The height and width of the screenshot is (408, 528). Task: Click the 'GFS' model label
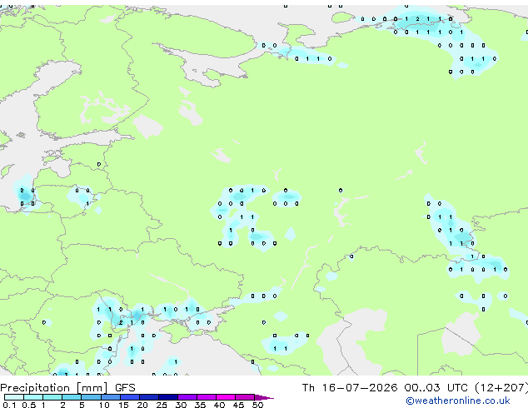[x=125, y=388]
